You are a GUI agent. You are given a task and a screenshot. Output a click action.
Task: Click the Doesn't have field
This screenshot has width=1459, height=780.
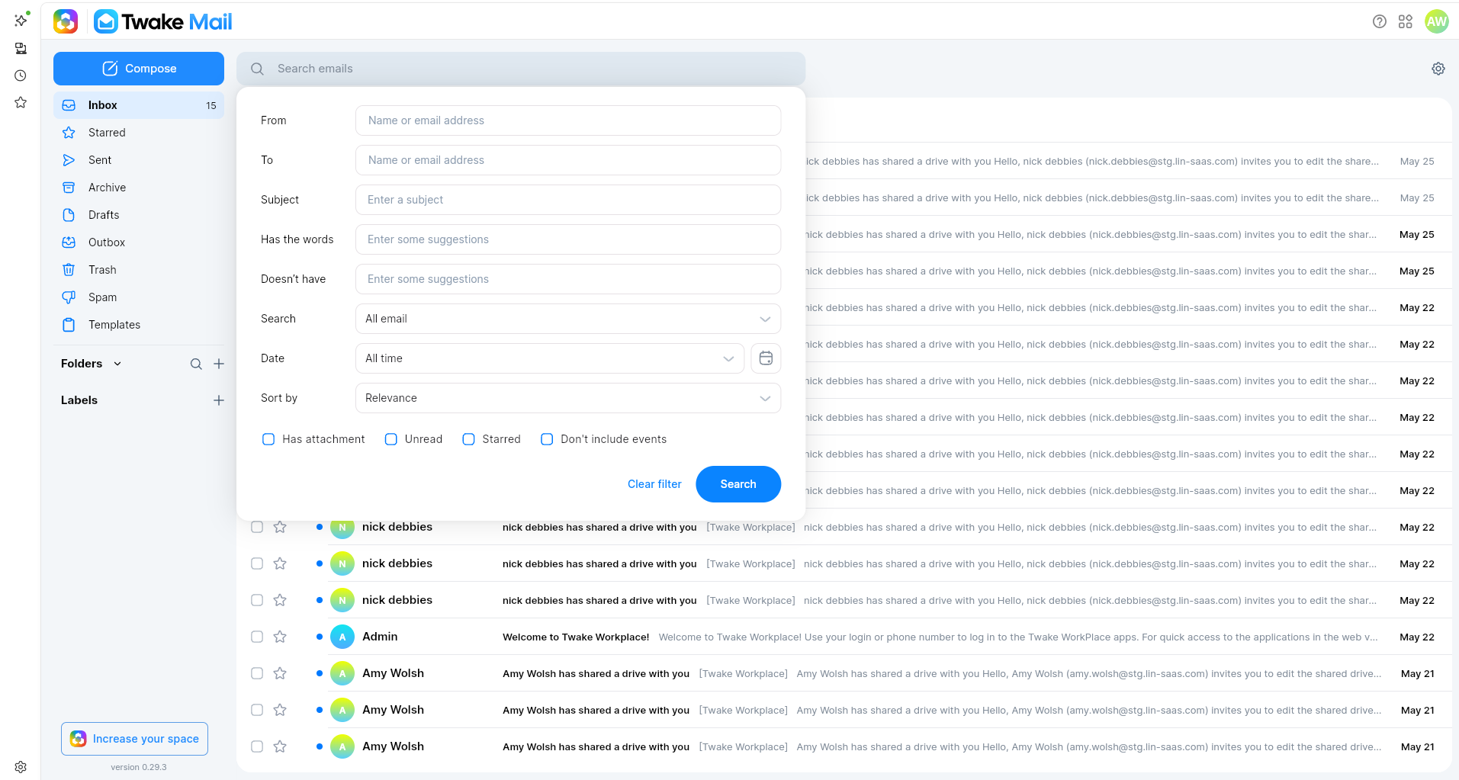[x=568, y=279]
